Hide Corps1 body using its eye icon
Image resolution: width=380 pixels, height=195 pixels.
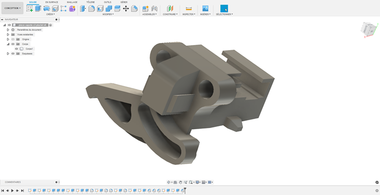pos(16,49)
